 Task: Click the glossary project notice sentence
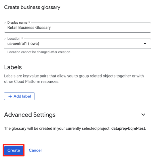point(75,128)
